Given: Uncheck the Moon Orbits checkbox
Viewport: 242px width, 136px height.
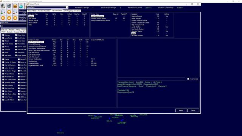Looking at the screenshot, I should point(16,44).
